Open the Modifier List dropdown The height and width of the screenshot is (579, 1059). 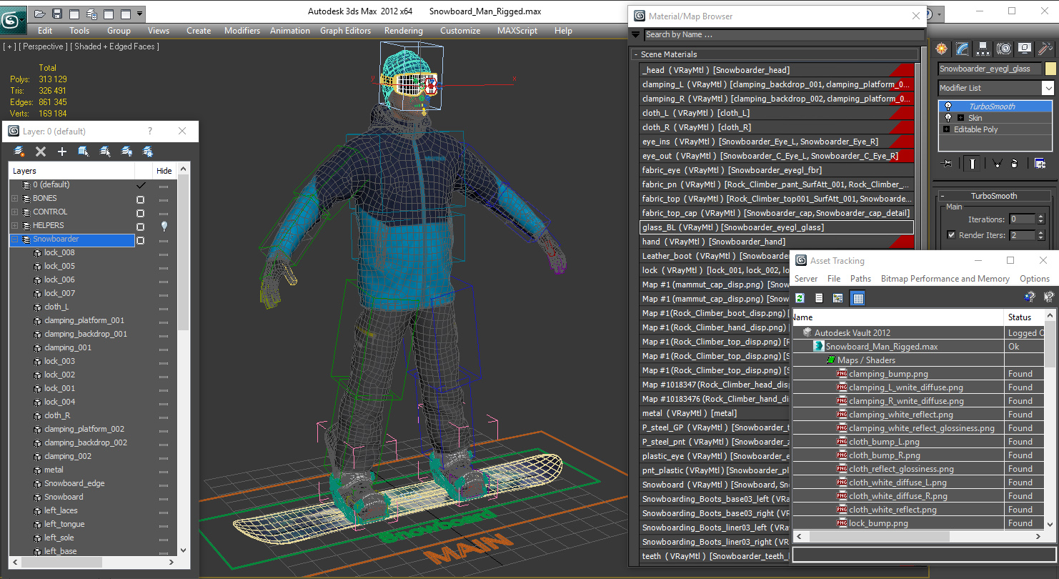1048,88
